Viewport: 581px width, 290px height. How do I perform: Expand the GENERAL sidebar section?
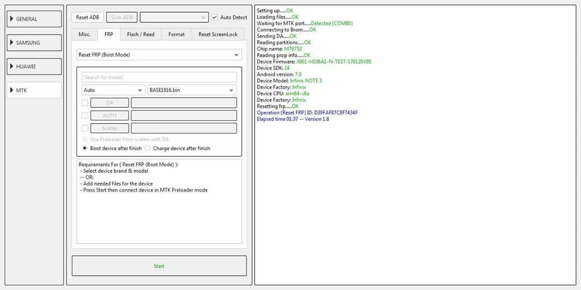click(34, 19)
